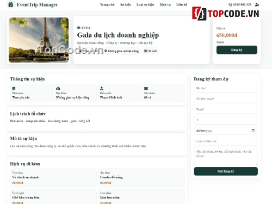
Task: Open the user account icon in header
Action: pos(257,5)
